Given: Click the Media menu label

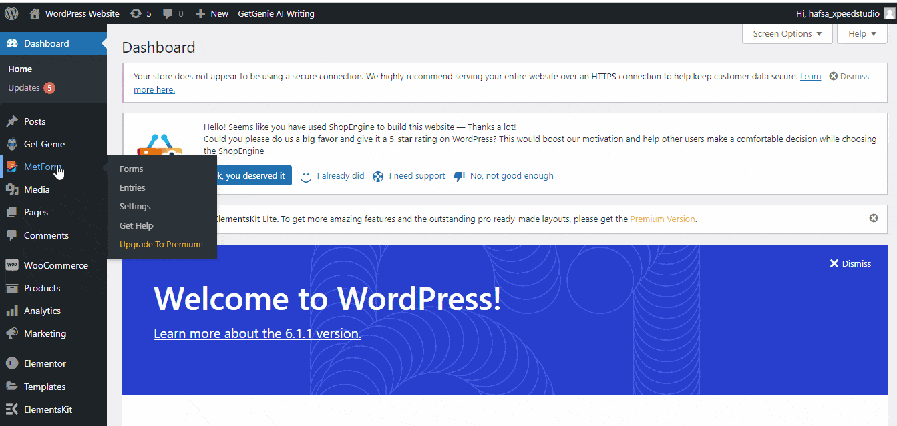Looking at the screenshot, I should tap(37, 189).
